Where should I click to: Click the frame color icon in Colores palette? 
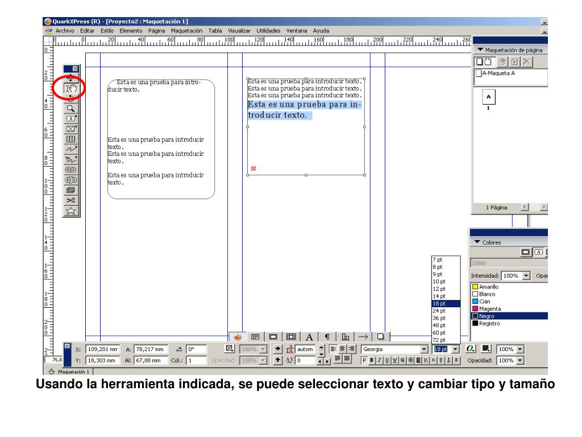526,252
